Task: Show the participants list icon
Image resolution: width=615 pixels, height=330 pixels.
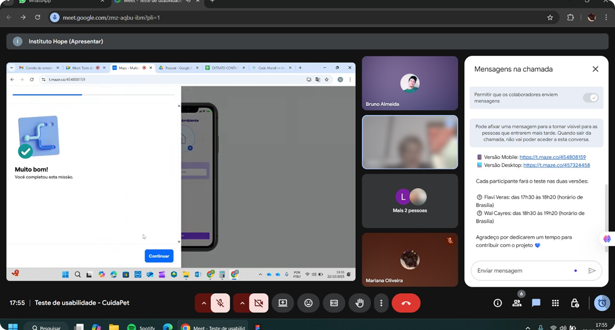Action: click(517, 303)
